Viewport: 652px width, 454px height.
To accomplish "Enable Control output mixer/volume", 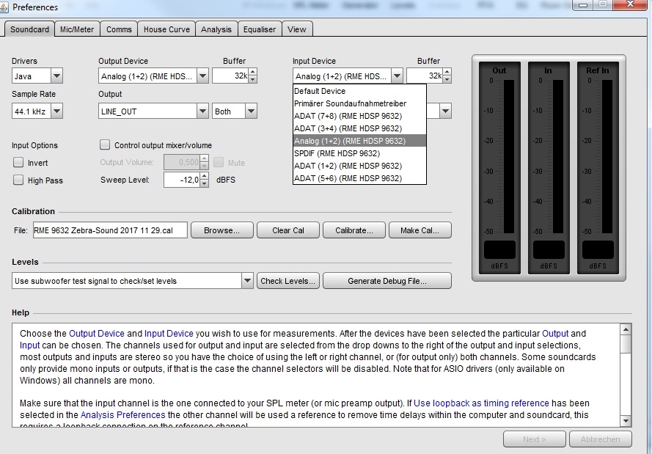I will click(x=105, y=145).
